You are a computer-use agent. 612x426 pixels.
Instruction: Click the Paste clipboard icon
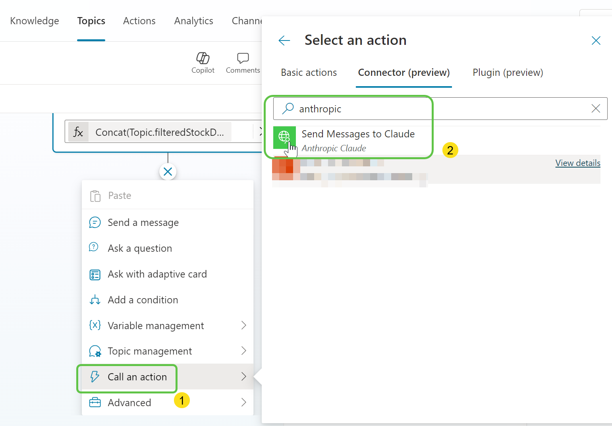[x=95, y=196]
